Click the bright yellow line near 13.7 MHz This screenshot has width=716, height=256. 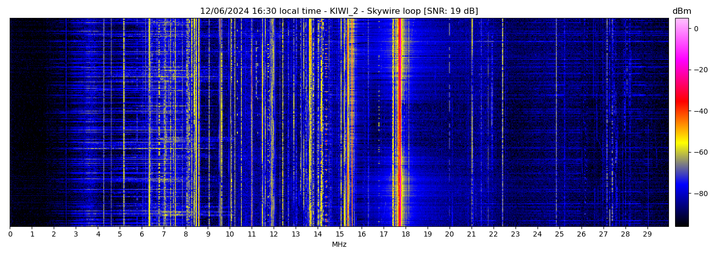310,123
